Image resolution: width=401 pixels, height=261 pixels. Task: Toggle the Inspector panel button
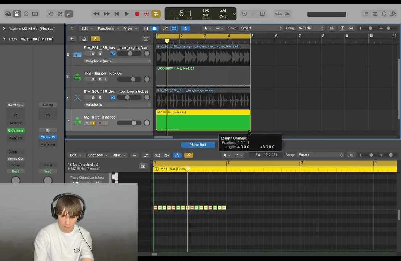[x=17, y=14]
